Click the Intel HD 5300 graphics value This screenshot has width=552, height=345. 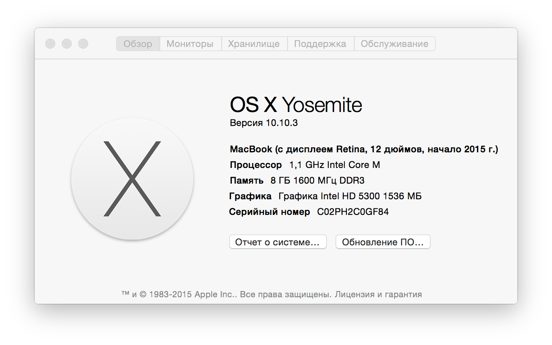(x=350, y=196)
